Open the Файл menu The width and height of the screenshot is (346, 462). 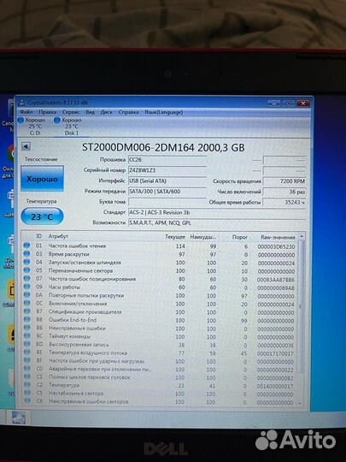[26, 112]
